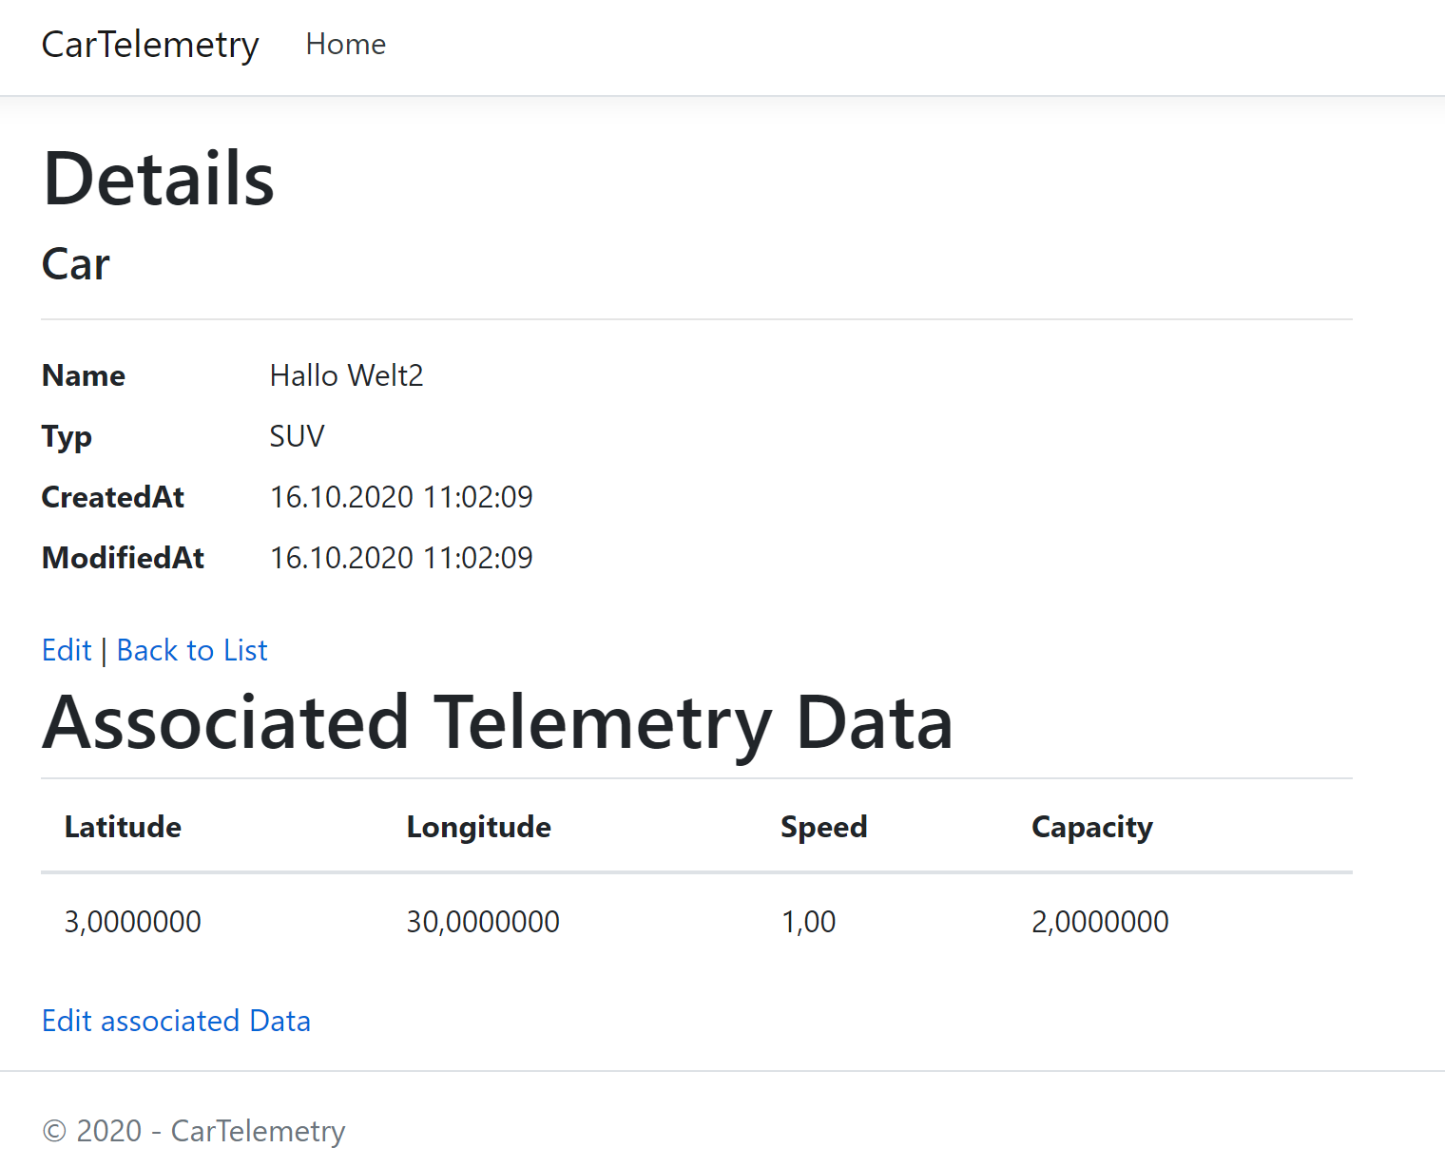Click the Edit link for the car
This screenshot has height=1167, width=1445.
tap(67, 650)
